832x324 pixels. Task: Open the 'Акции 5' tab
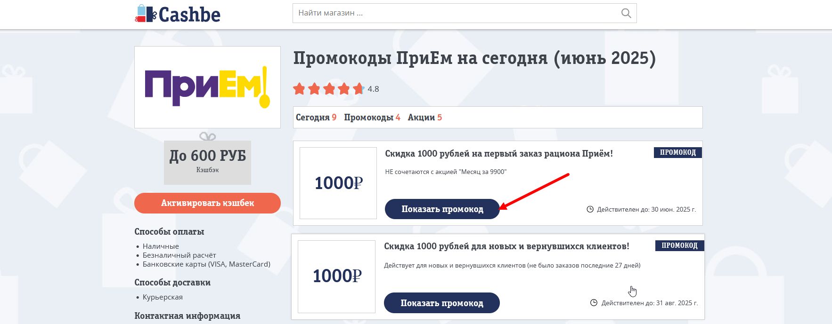click(x=425, y=118)
